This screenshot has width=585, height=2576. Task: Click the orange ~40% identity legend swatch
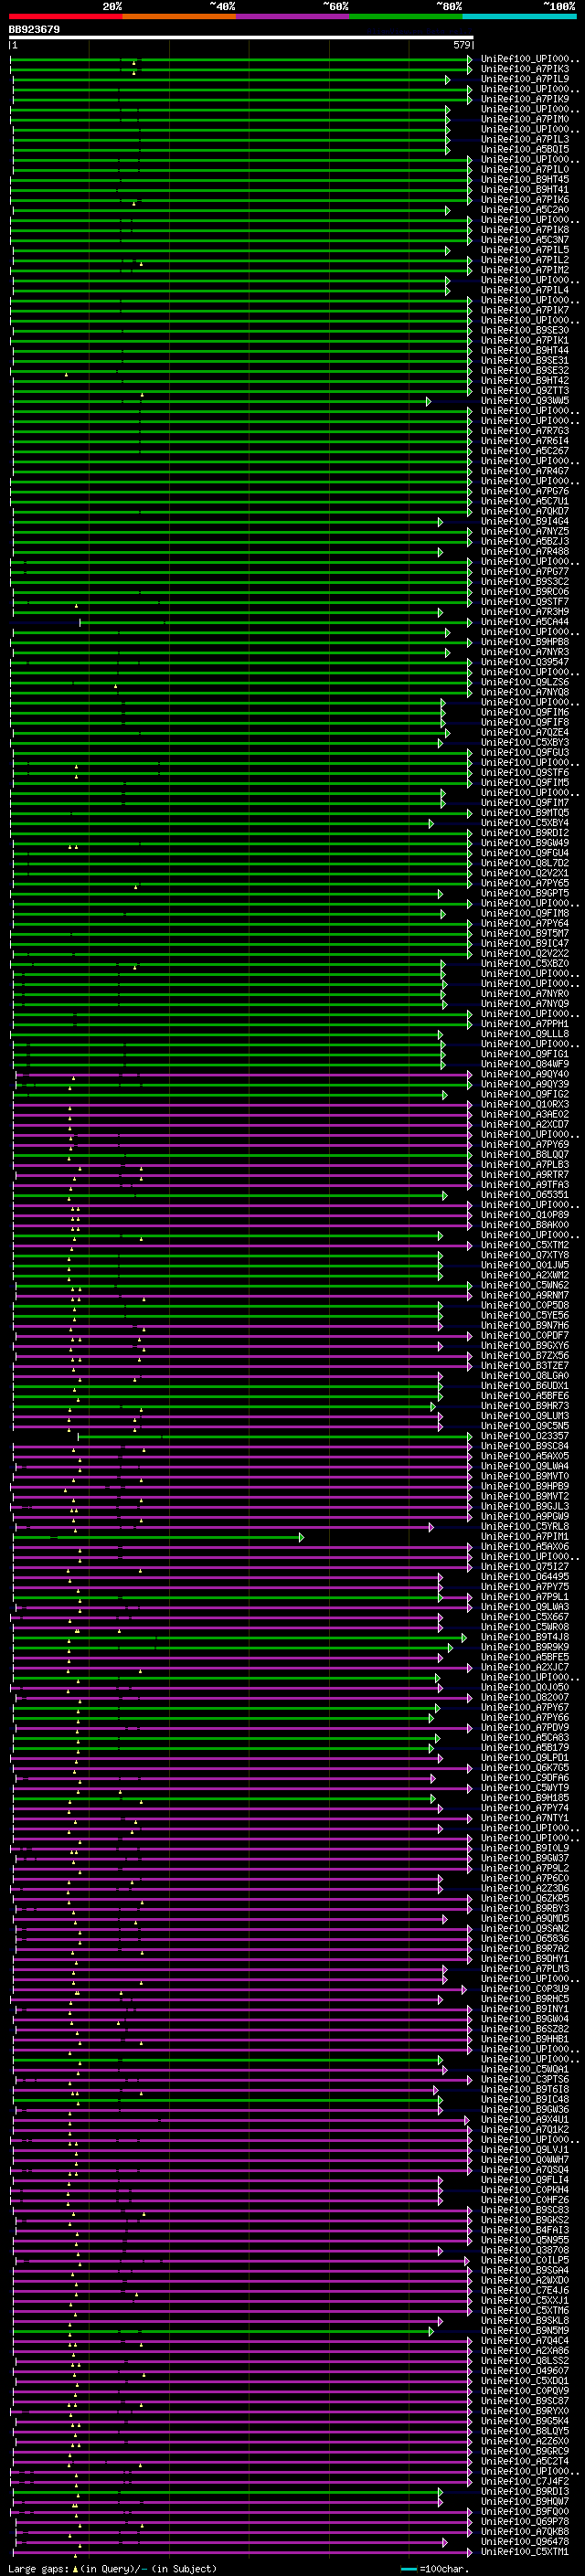click(x=179, y=16)
